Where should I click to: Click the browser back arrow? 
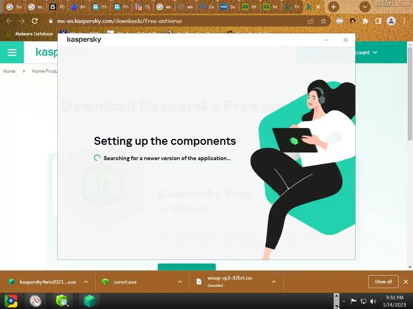coord(9,21)
